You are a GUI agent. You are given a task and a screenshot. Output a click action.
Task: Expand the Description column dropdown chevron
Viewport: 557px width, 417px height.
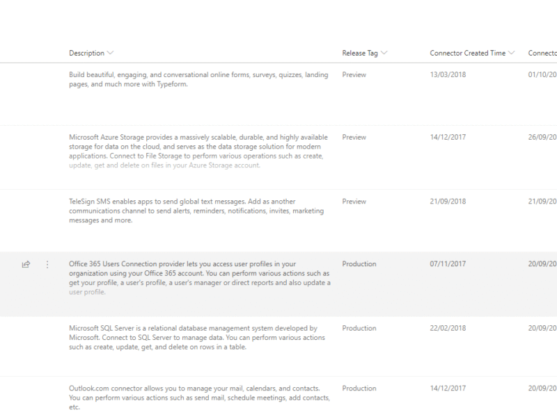click(111, 53)
